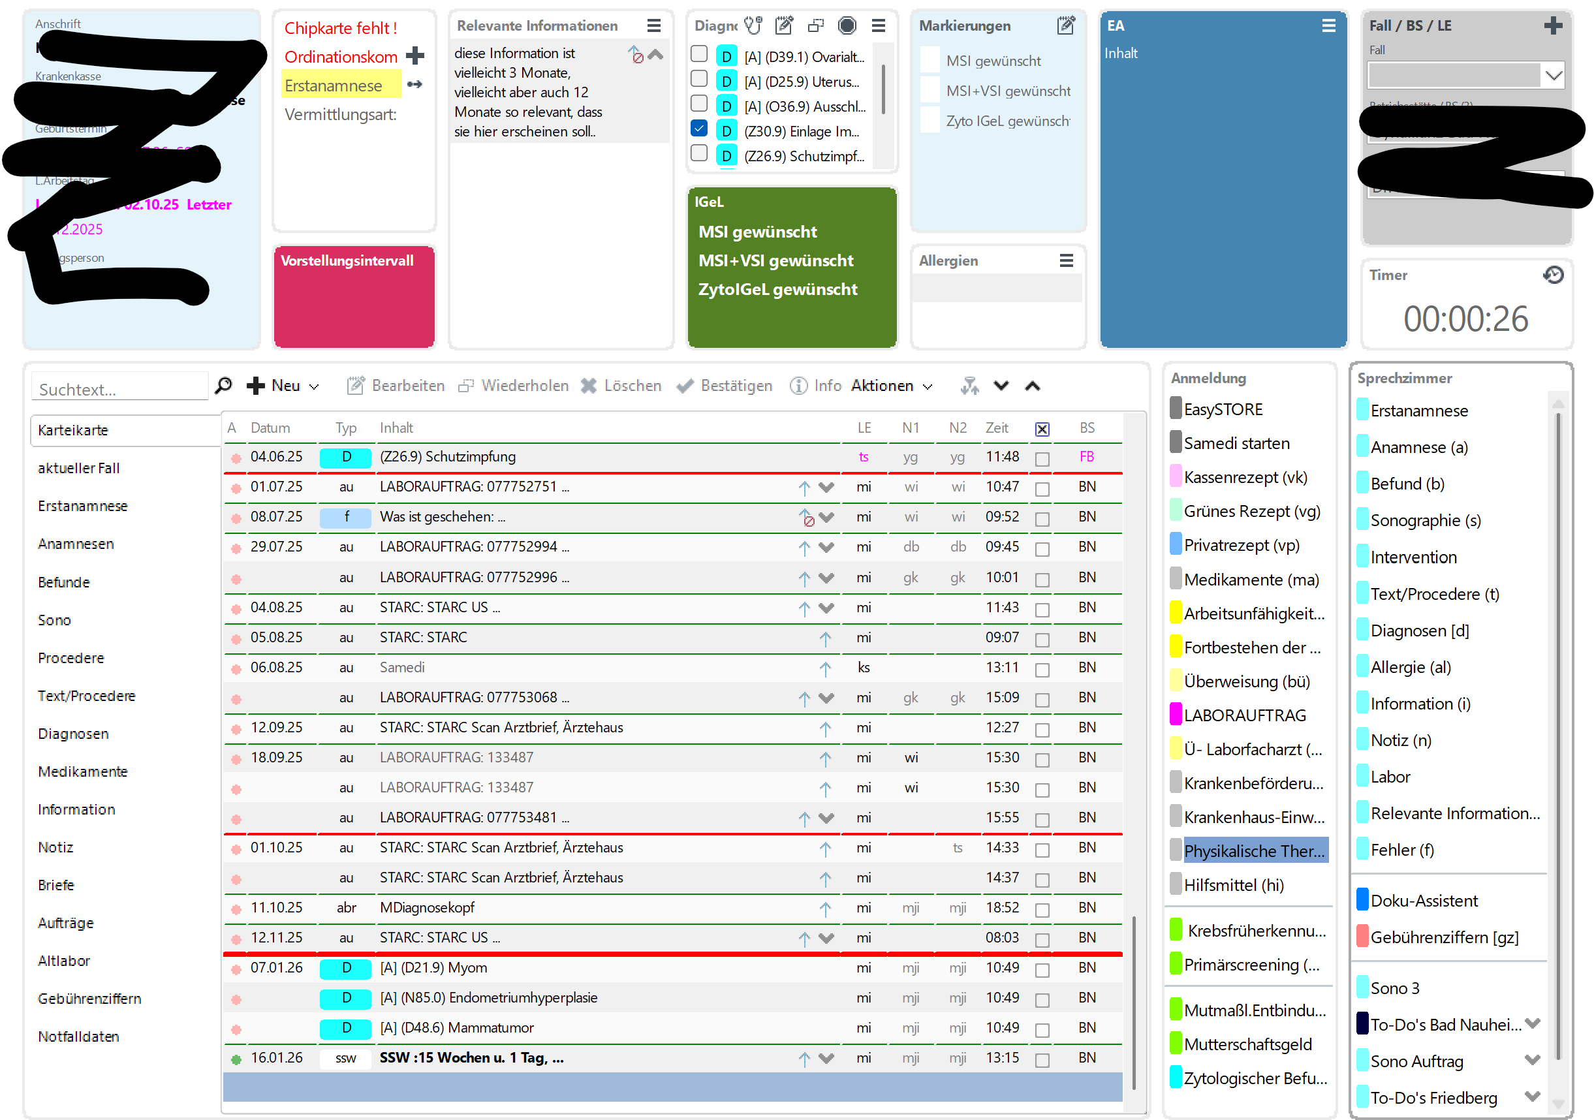Image resolution: width=1594 pixels, height=1120 pixels.
Task: Click the plus icon next to Ordinationskom
Action: (415, 55)
